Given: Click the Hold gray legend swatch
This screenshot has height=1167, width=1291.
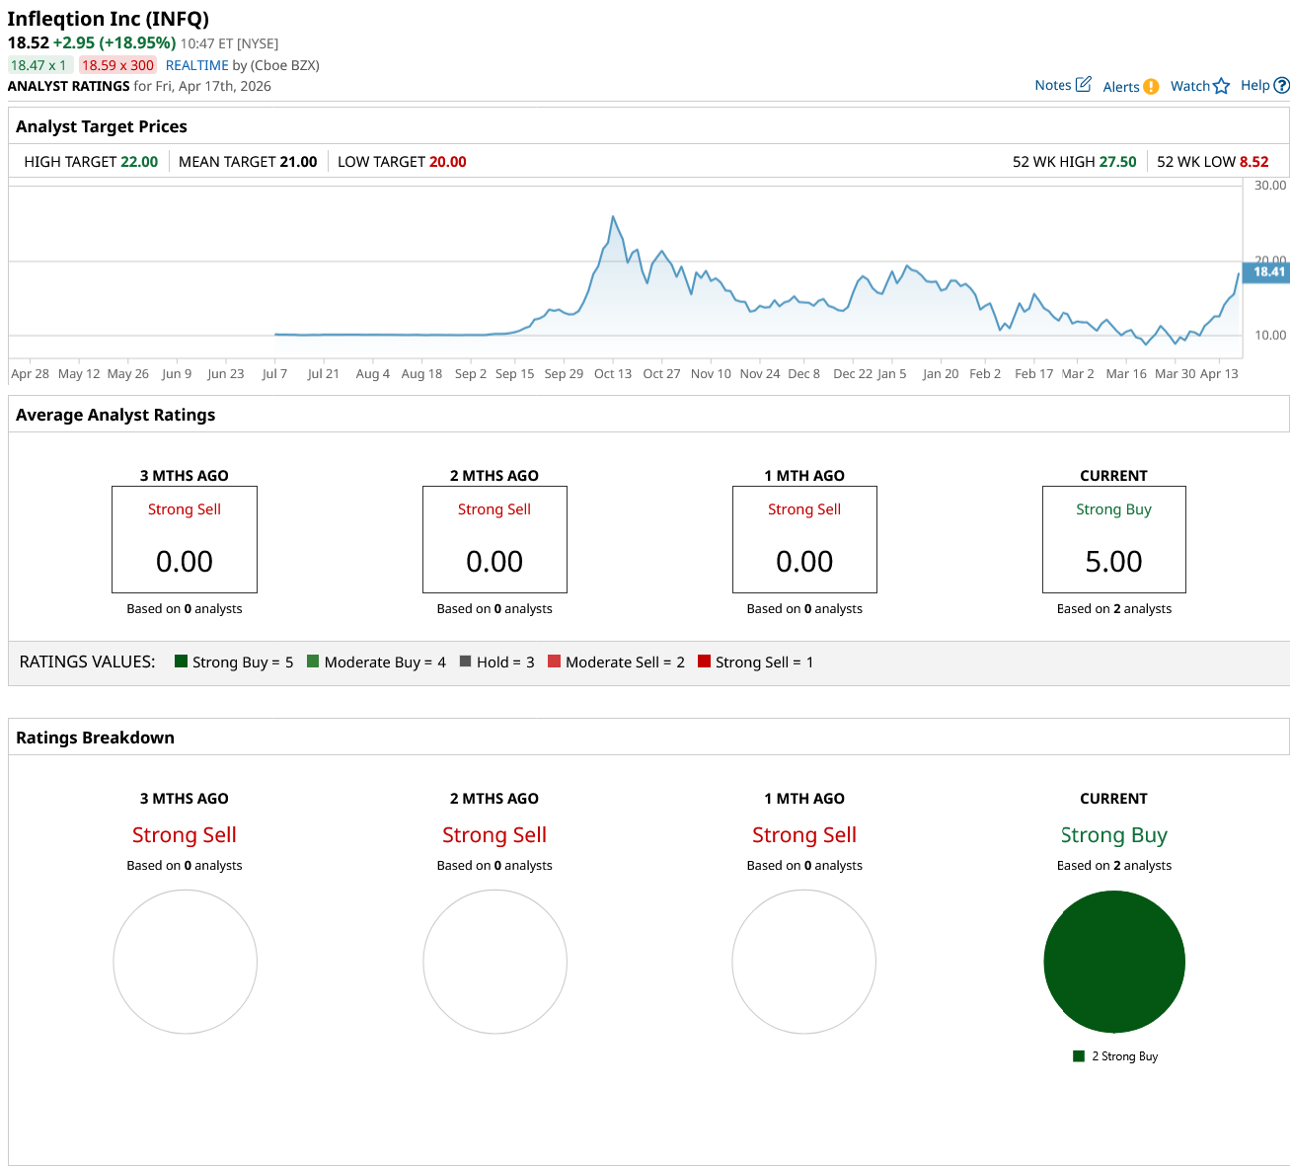Looking at the screenshot, I should 465,661.
